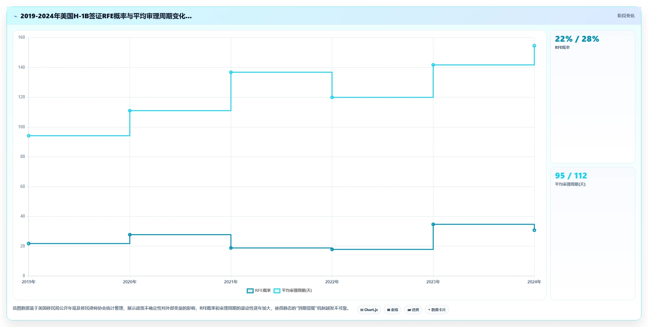Click the Chart.js tag pill

(369, 310)
